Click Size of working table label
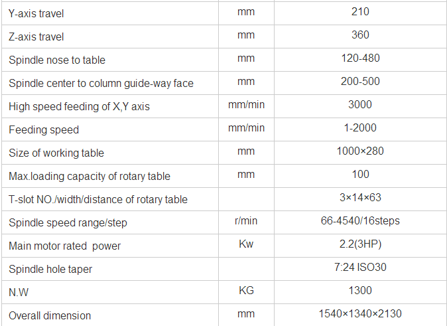The image size is (447, 326). tap(56, 153)
